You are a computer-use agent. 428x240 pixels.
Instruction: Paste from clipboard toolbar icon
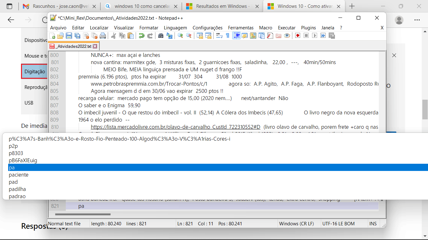(131, 36)
